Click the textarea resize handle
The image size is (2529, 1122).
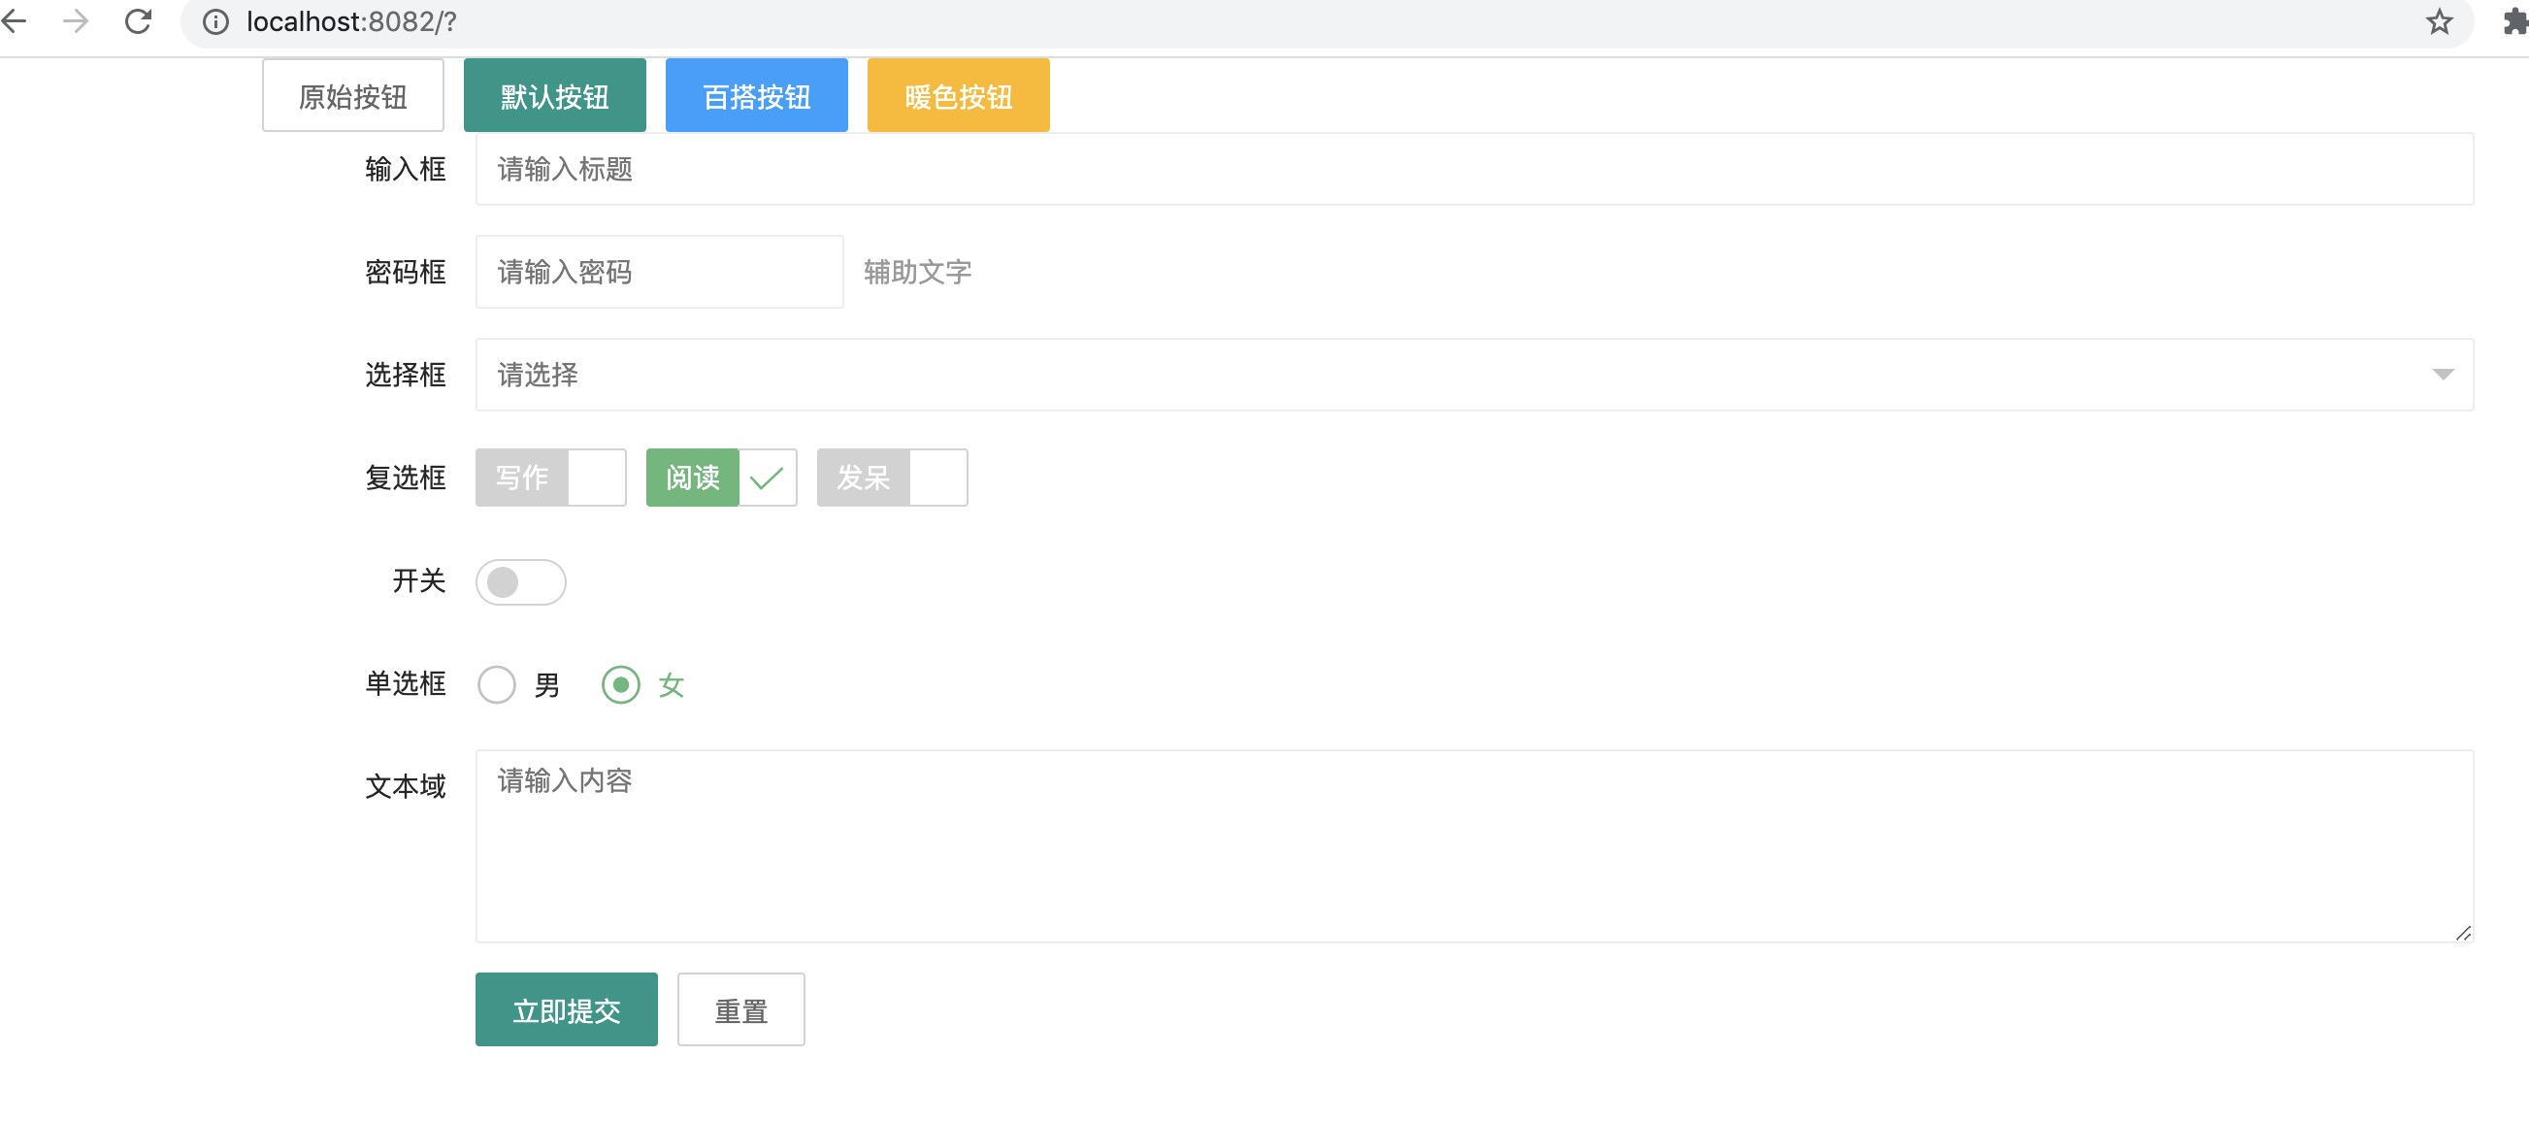point(2462,933)
